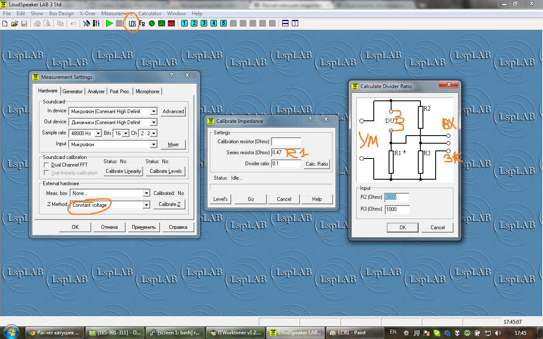Click the Save diskette toolbar icon
This screenshot has width=543, height=339.
pyautogui.click(x=24, y=23)
